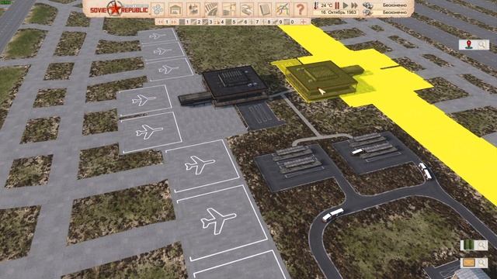Click the dollar currency balance icon
This screenshot has height=279, width=497.
click(367, 12)
